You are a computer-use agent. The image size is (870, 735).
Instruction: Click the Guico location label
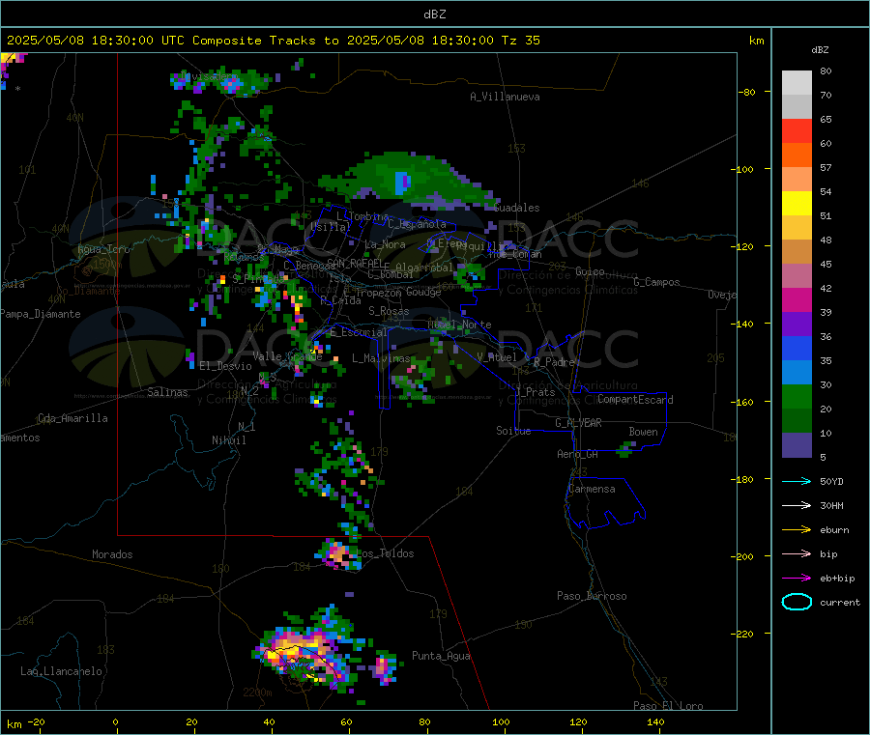point(590,271)
